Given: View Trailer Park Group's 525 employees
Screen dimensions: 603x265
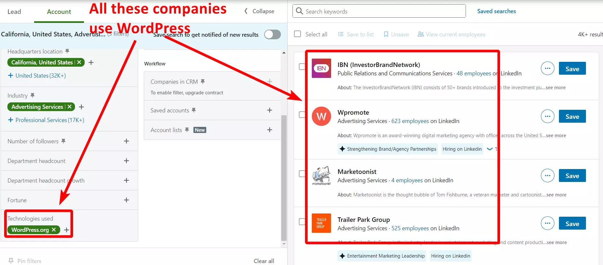Looking at the screenshot, I should [x=410, y=228].
